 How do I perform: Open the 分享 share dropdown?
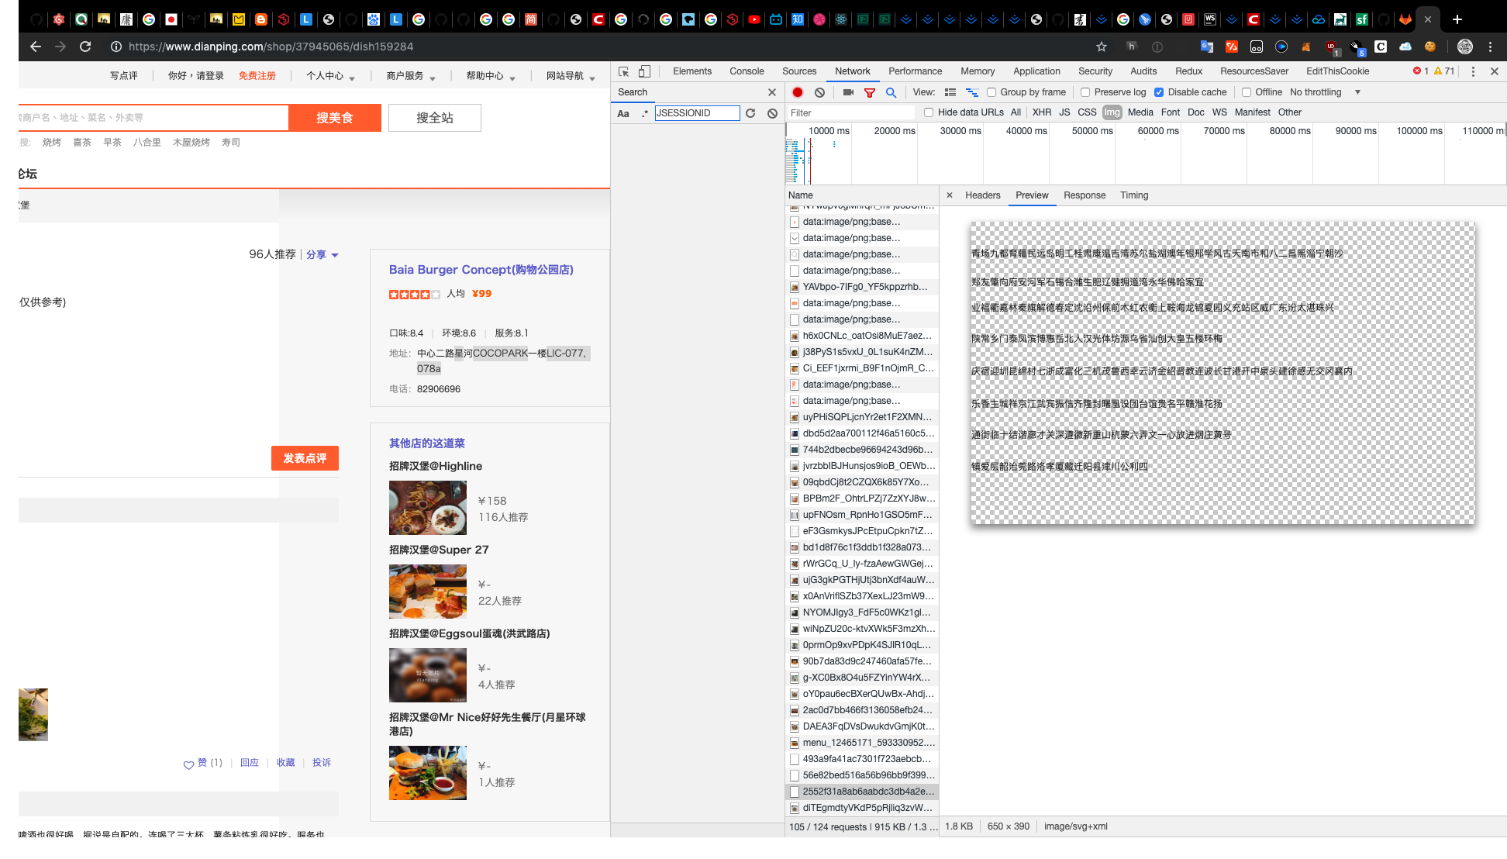(322, 254)
